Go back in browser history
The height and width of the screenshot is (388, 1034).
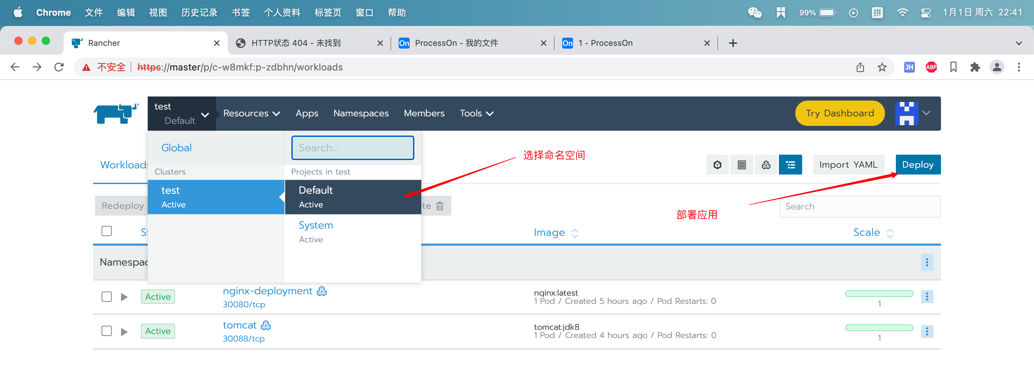click(15, 67)
